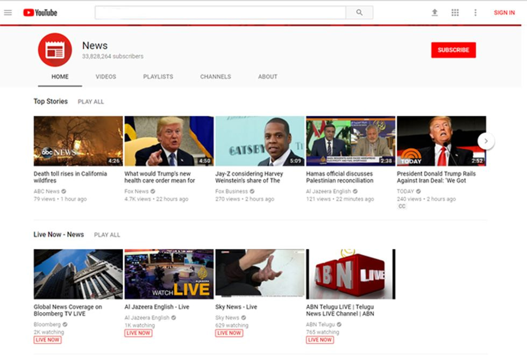This screenshot has width=527, height=355.
Task: Click PLAY ALL next to Live Now - News
Action: 107,235
